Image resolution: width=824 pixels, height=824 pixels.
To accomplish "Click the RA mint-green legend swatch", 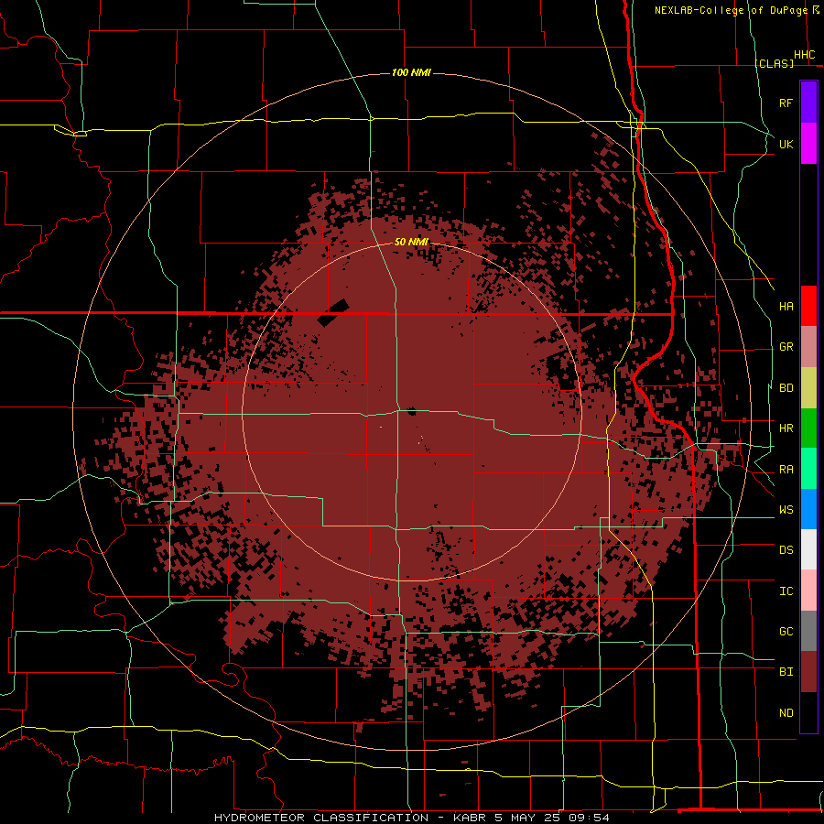I will 808,469.
